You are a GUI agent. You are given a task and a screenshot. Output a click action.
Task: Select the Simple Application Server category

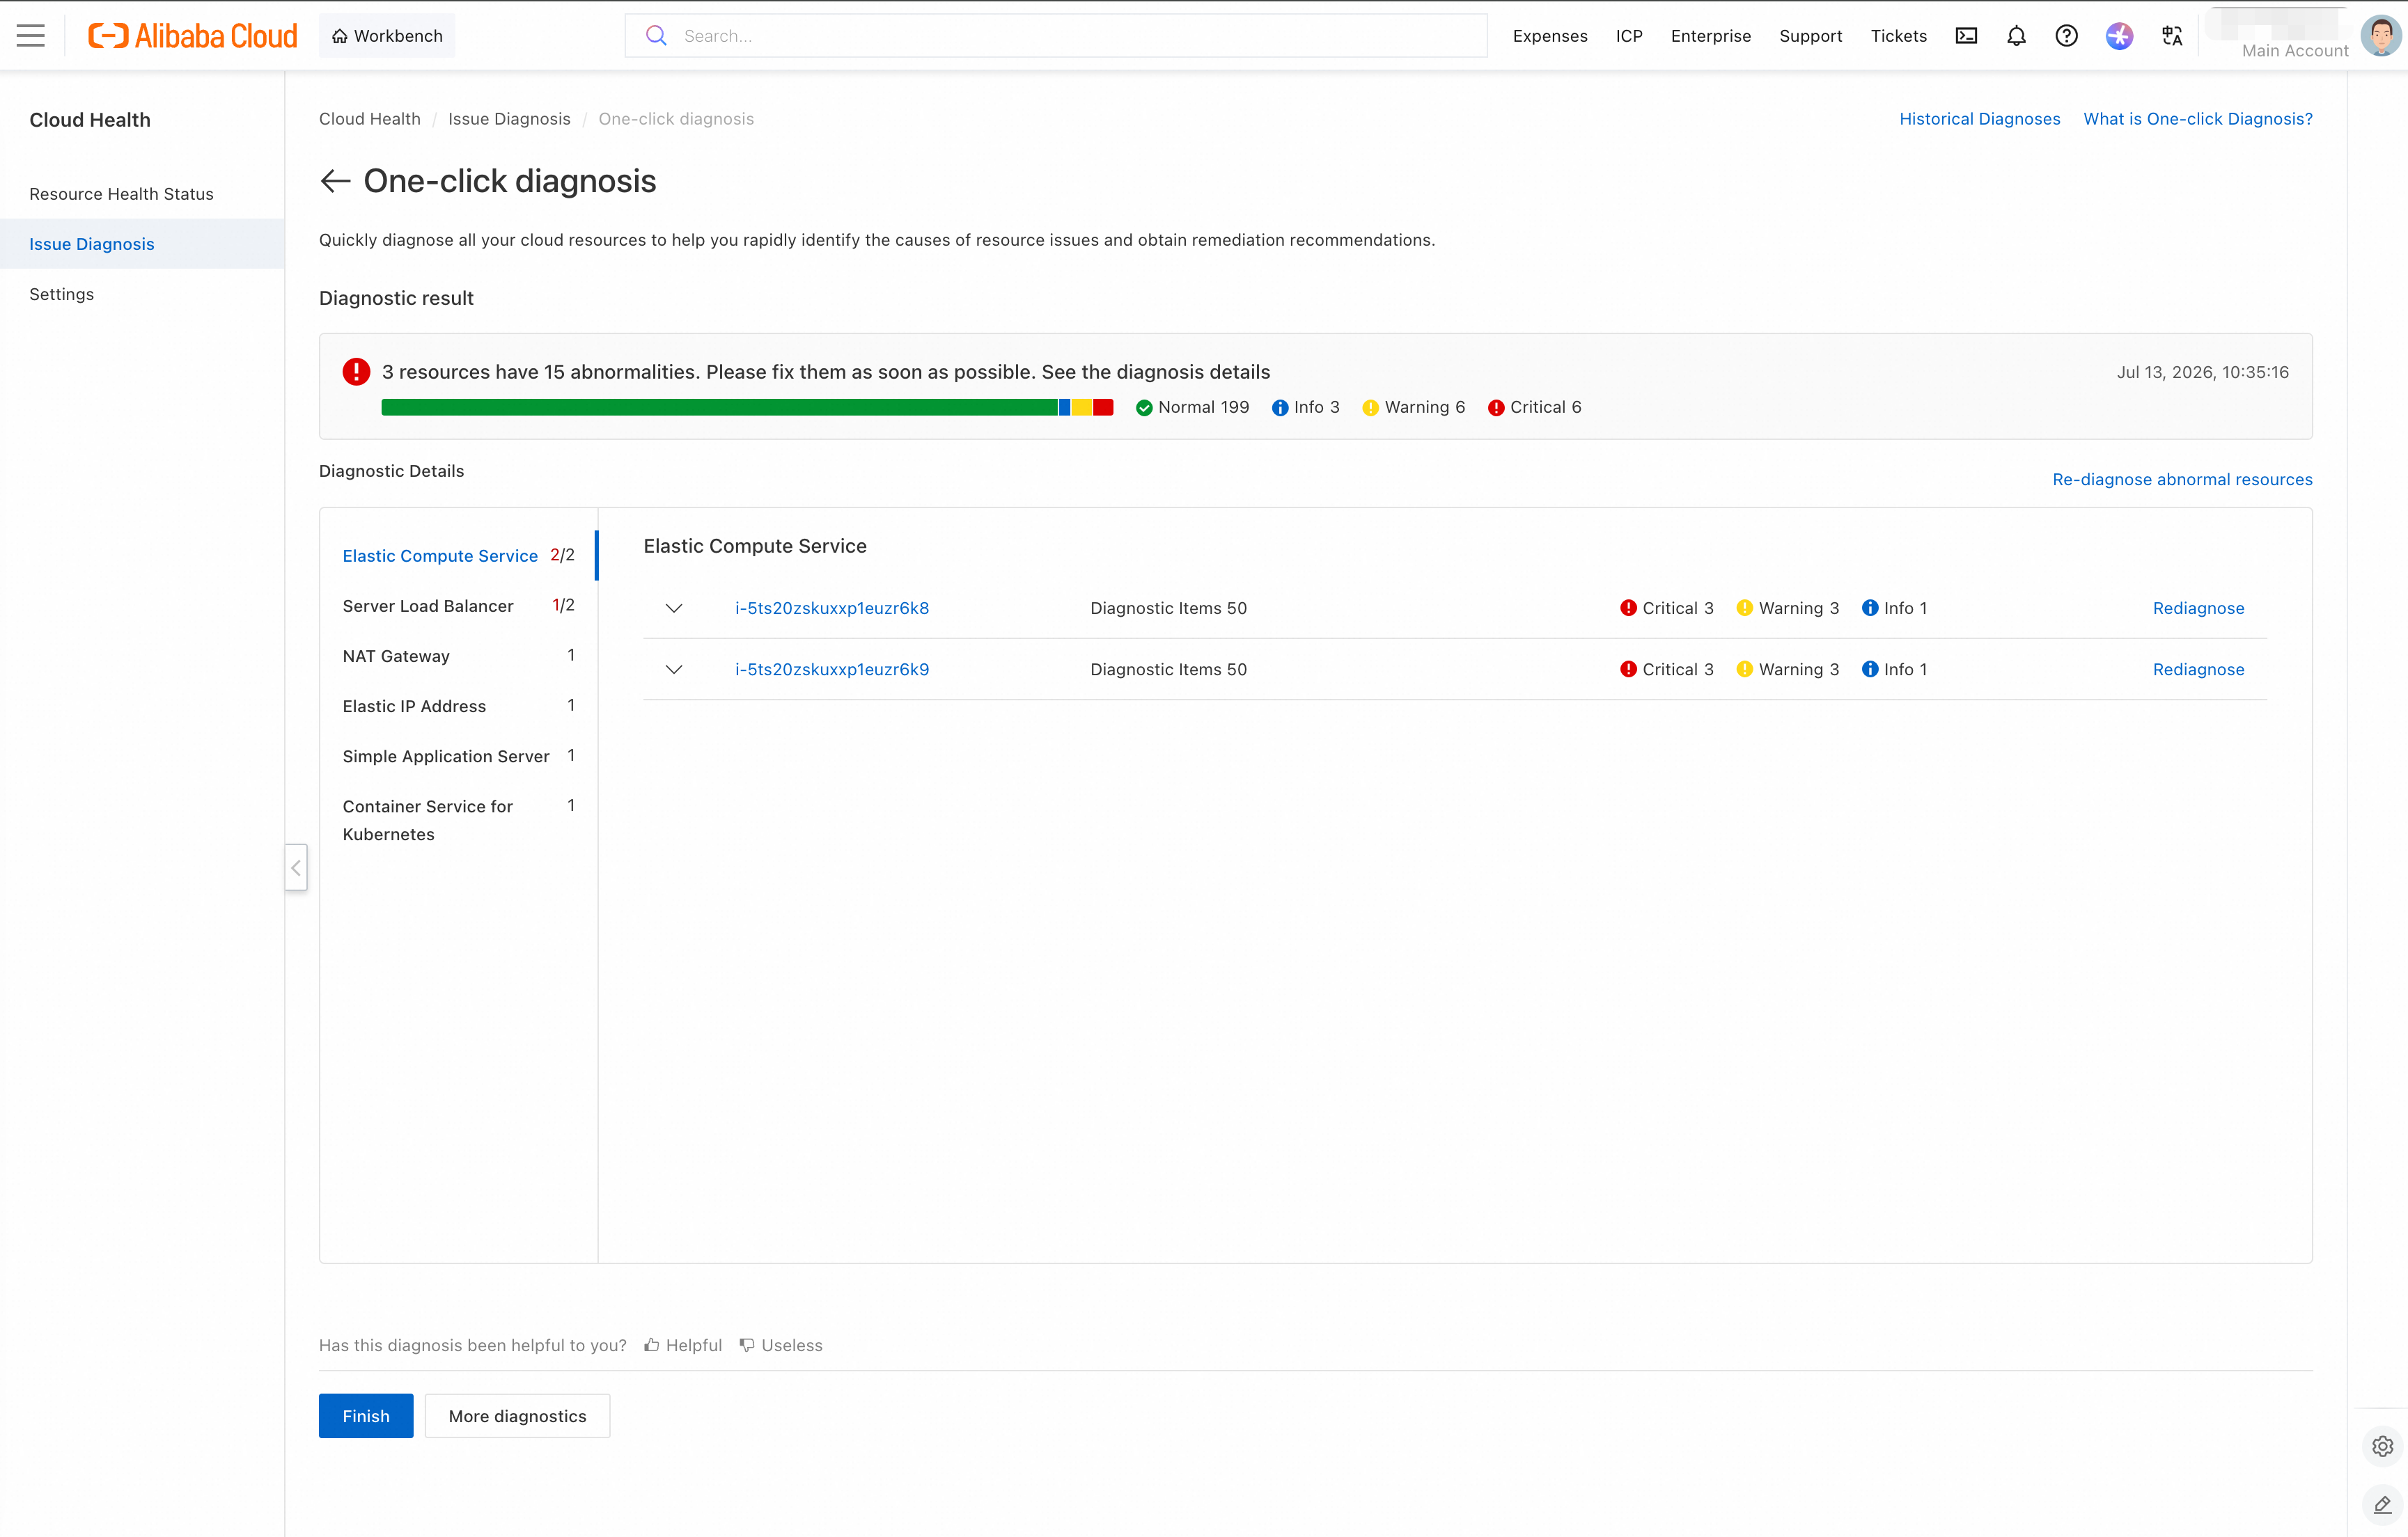coord(458,755)
